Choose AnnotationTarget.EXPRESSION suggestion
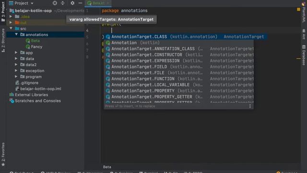Screen dimensions: 307x173 [x=178, y=61]
